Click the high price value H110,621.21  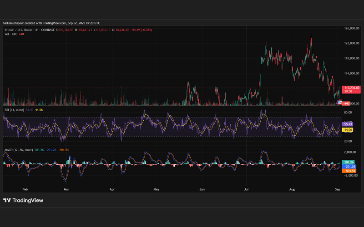84,30
